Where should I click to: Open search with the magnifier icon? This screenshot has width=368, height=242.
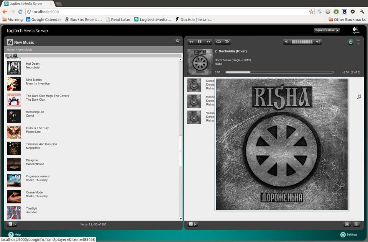[x=177, y=41]
